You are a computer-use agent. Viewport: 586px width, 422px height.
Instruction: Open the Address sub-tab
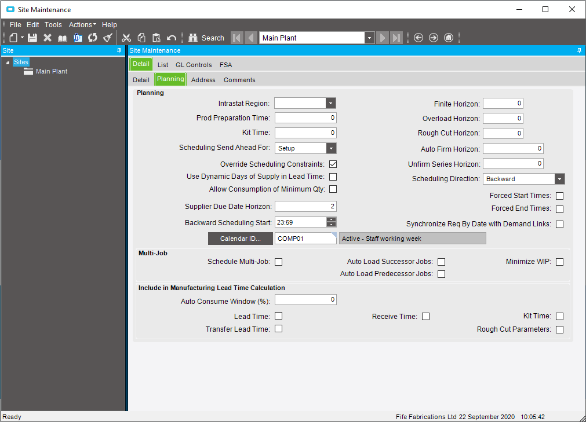tap(203, 80)
